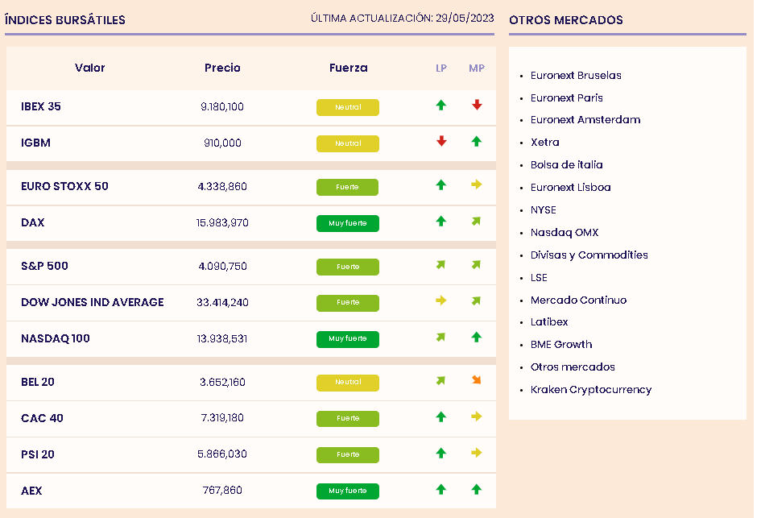The height and width of the screenshot is (518, 761).
Task: Click the AEX Muy fuerte badge
Action: coord(348,491)
